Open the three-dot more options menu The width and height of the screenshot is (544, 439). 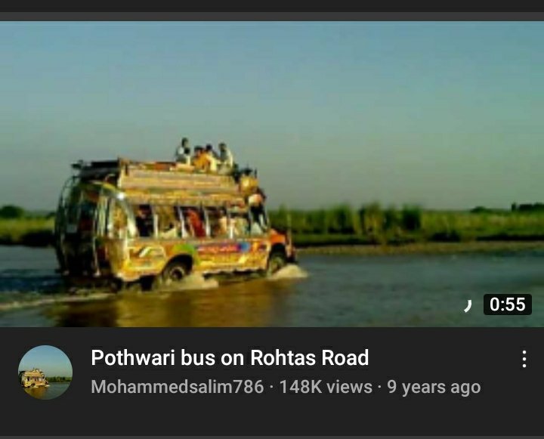click(x=524, y=359)
